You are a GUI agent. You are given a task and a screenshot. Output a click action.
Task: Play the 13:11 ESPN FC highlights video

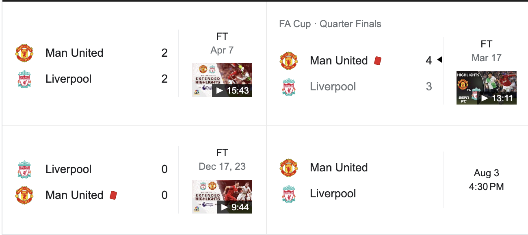(487, 88)
